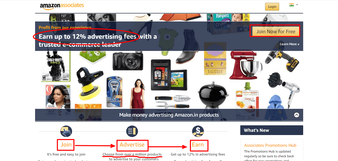Click the Amazon Associates logo
Image resolution: width=338 pixels, height=161 pixels.
pos(62,6)
